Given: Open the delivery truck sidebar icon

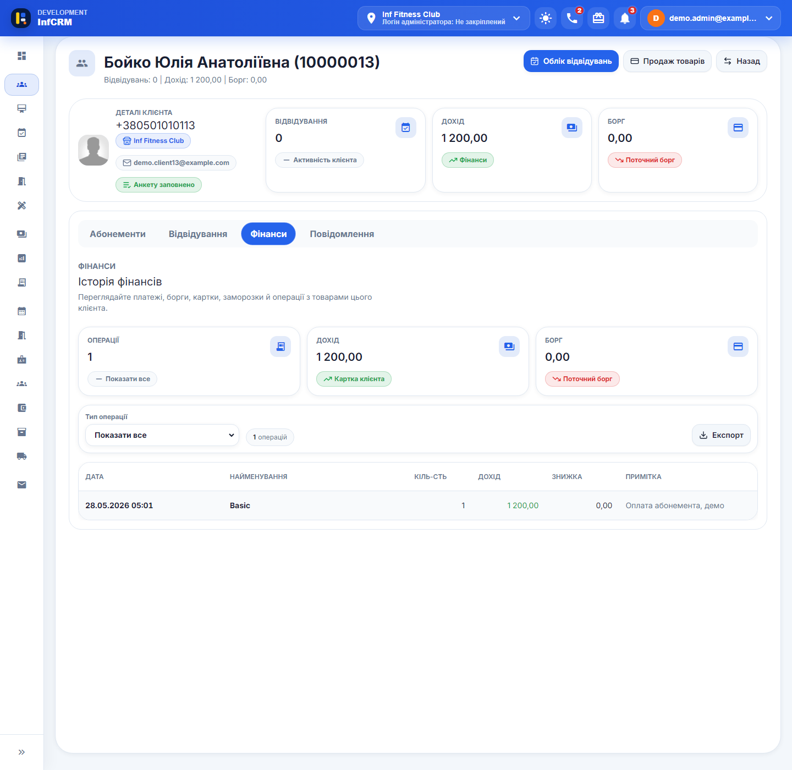Looking at the screenshot, I should click(21, 456).
